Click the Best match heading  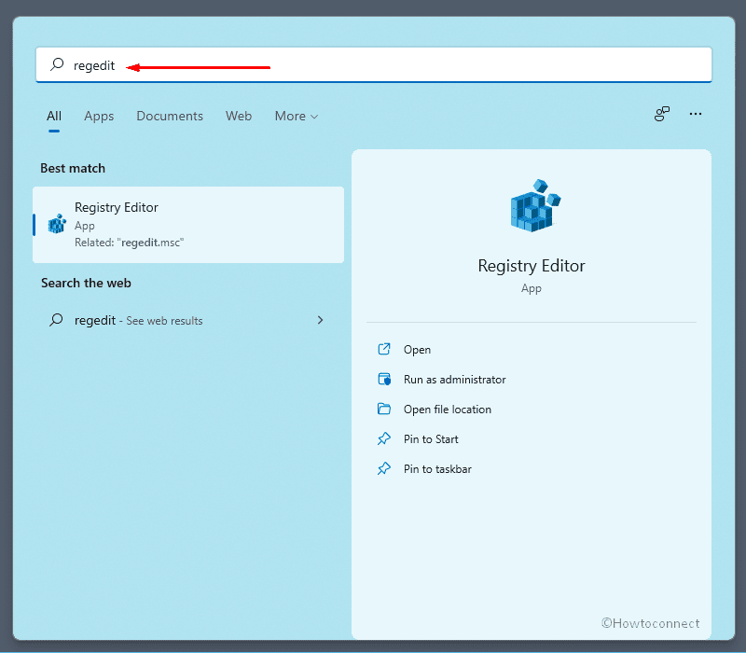(x=73, y=169)
